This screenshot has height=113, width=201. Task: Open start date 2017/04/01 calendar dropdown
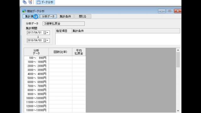tap(46, 33)
